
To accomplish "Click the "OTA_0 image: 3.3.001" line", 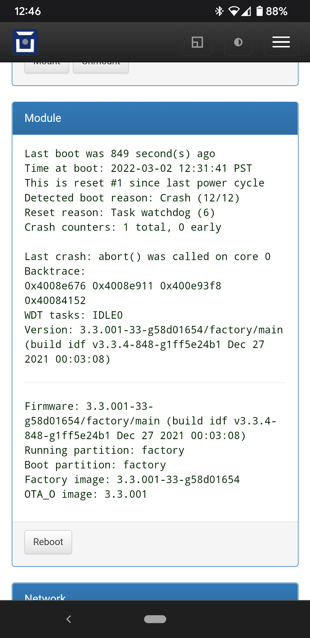I will click(86, 494).
